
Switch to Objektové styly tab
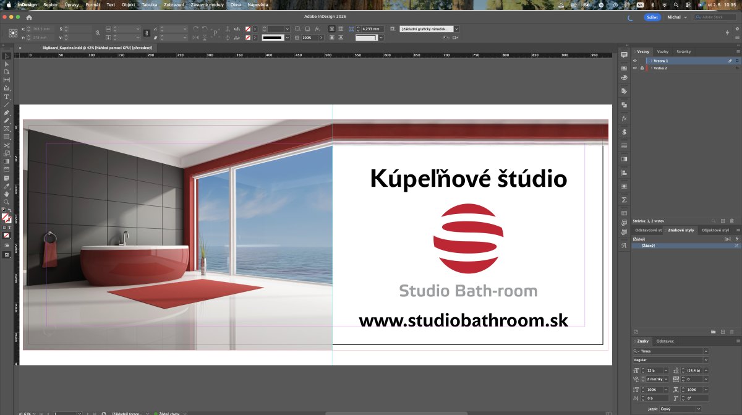(x=715, y=230)
